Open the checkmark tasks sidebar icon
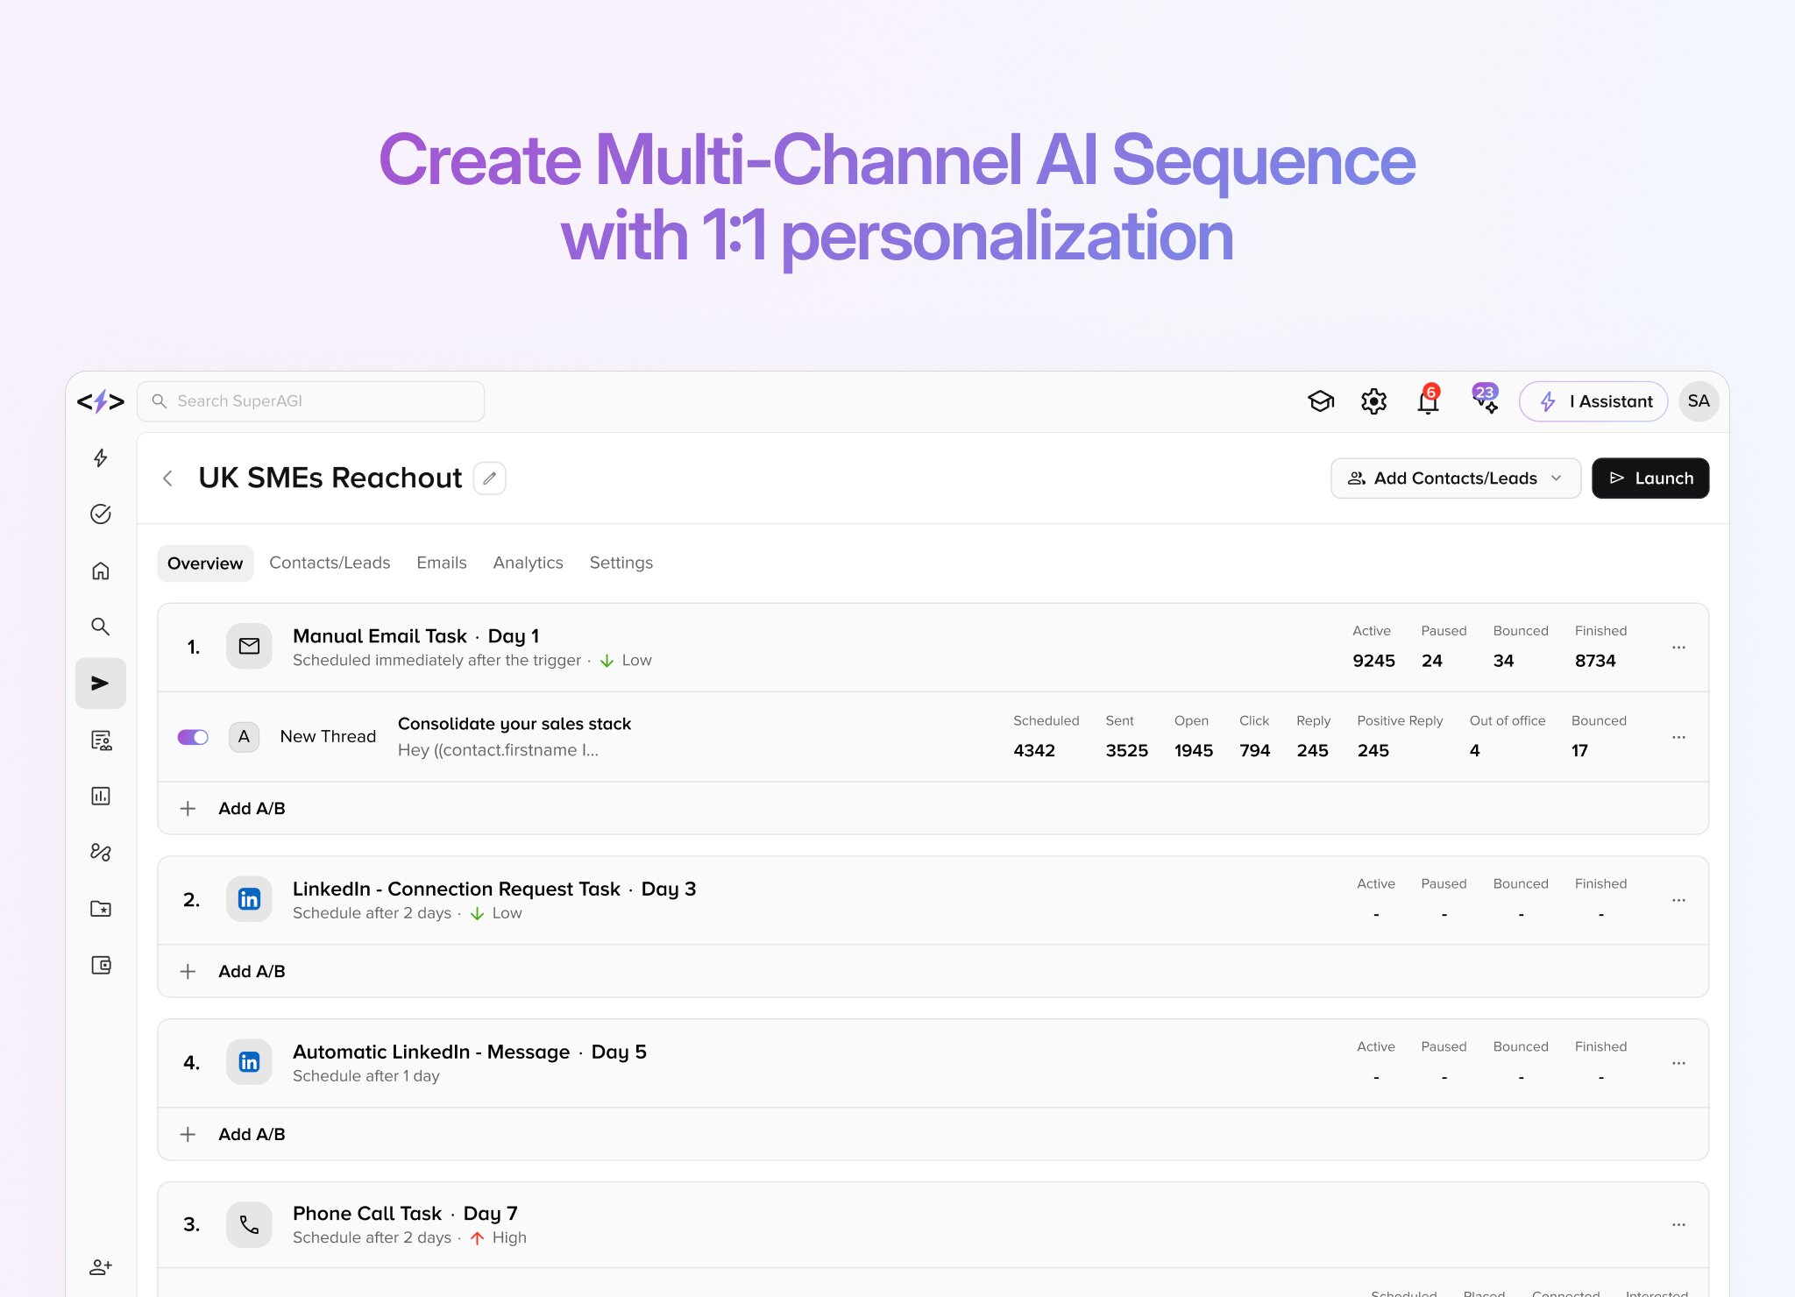Viewport: 1795px width, 1297px height. (101, 514)
